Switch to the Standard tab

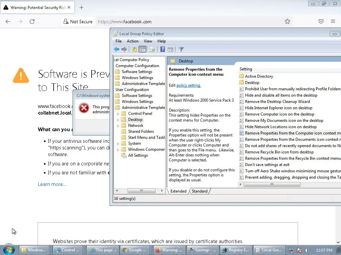pos(199,191)
